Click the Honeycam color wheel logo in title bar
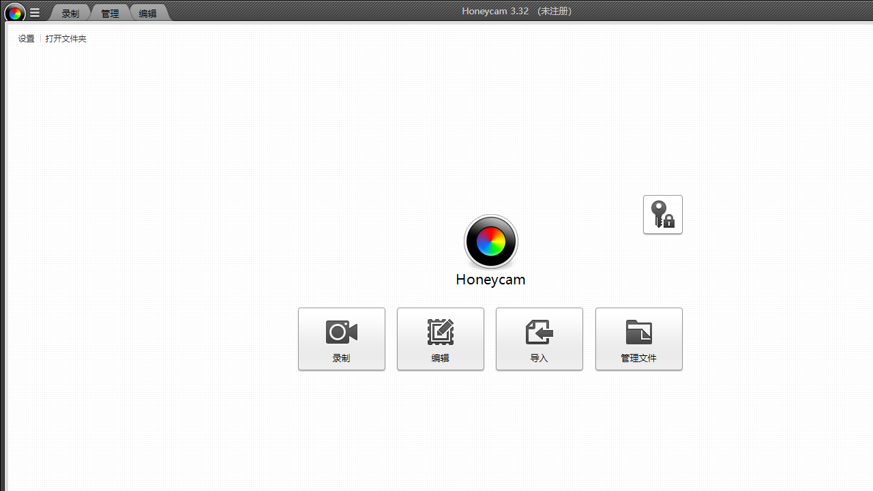Image resolution: width=873 pixels, height=491 pixels. tap(14, 12)
